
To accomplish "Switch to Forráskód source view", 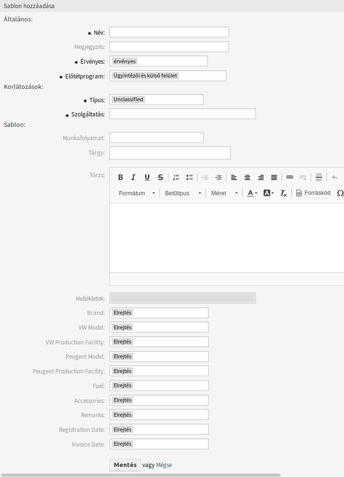I will coord(313,193).
